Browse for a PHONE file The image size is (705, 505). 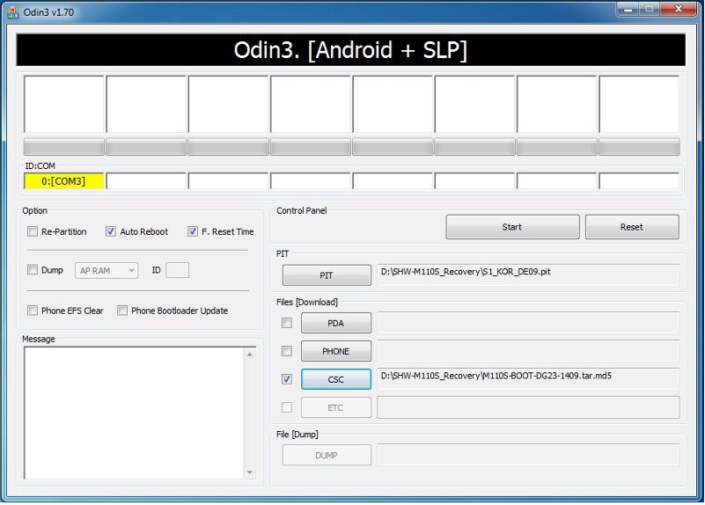(336, 351)
